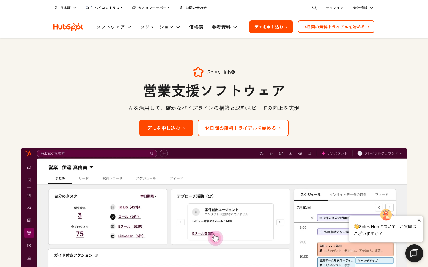Click the HubSpotを検索 search field
Screen dimensions: 428x267
(95, 153)
